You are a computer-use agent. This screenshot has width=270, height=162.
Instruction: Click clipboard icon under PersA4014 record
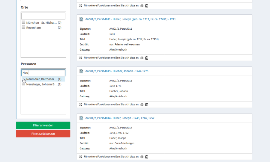(x=147, y=157)
